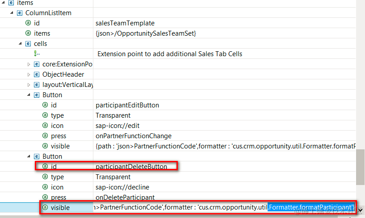Click the attribute icon for press onPartnerFunctionChange
This screenshot has width=365, height=218.
45,136
